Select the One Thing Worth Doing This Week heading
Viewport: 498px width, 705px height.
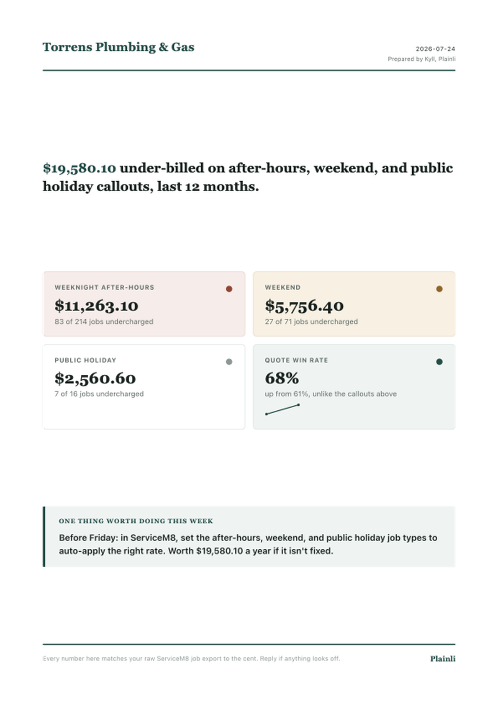[x=136, y=521]
